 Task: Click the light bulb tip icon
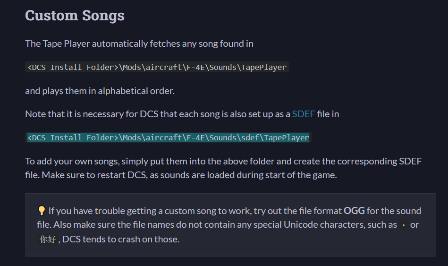42,211
